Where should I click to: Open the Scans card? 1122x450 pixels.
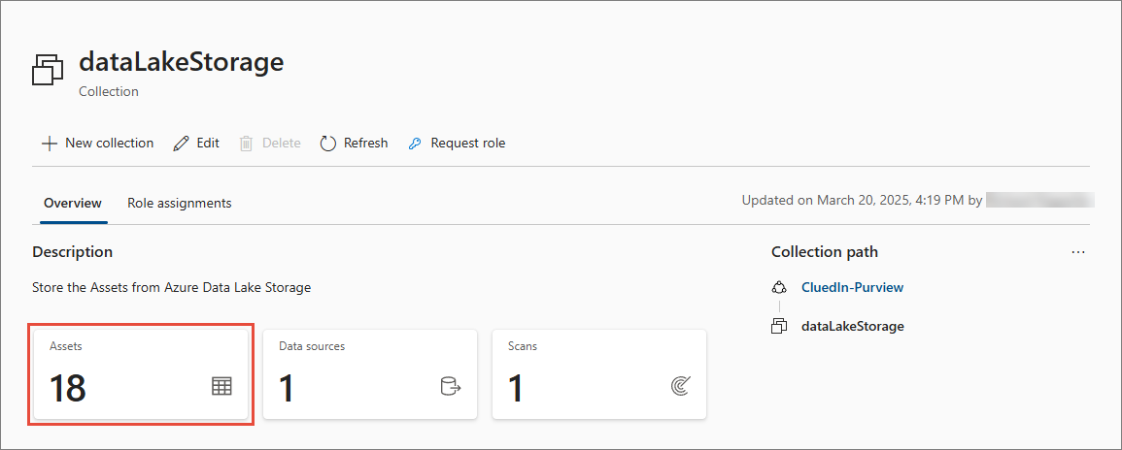click(599, 374)
